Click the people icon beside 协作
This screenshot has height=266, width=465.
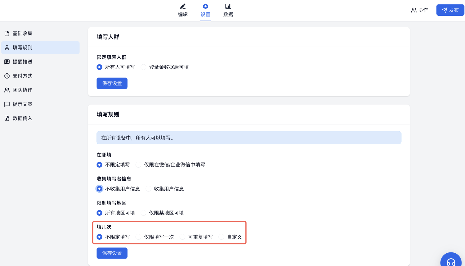(414, 10)
